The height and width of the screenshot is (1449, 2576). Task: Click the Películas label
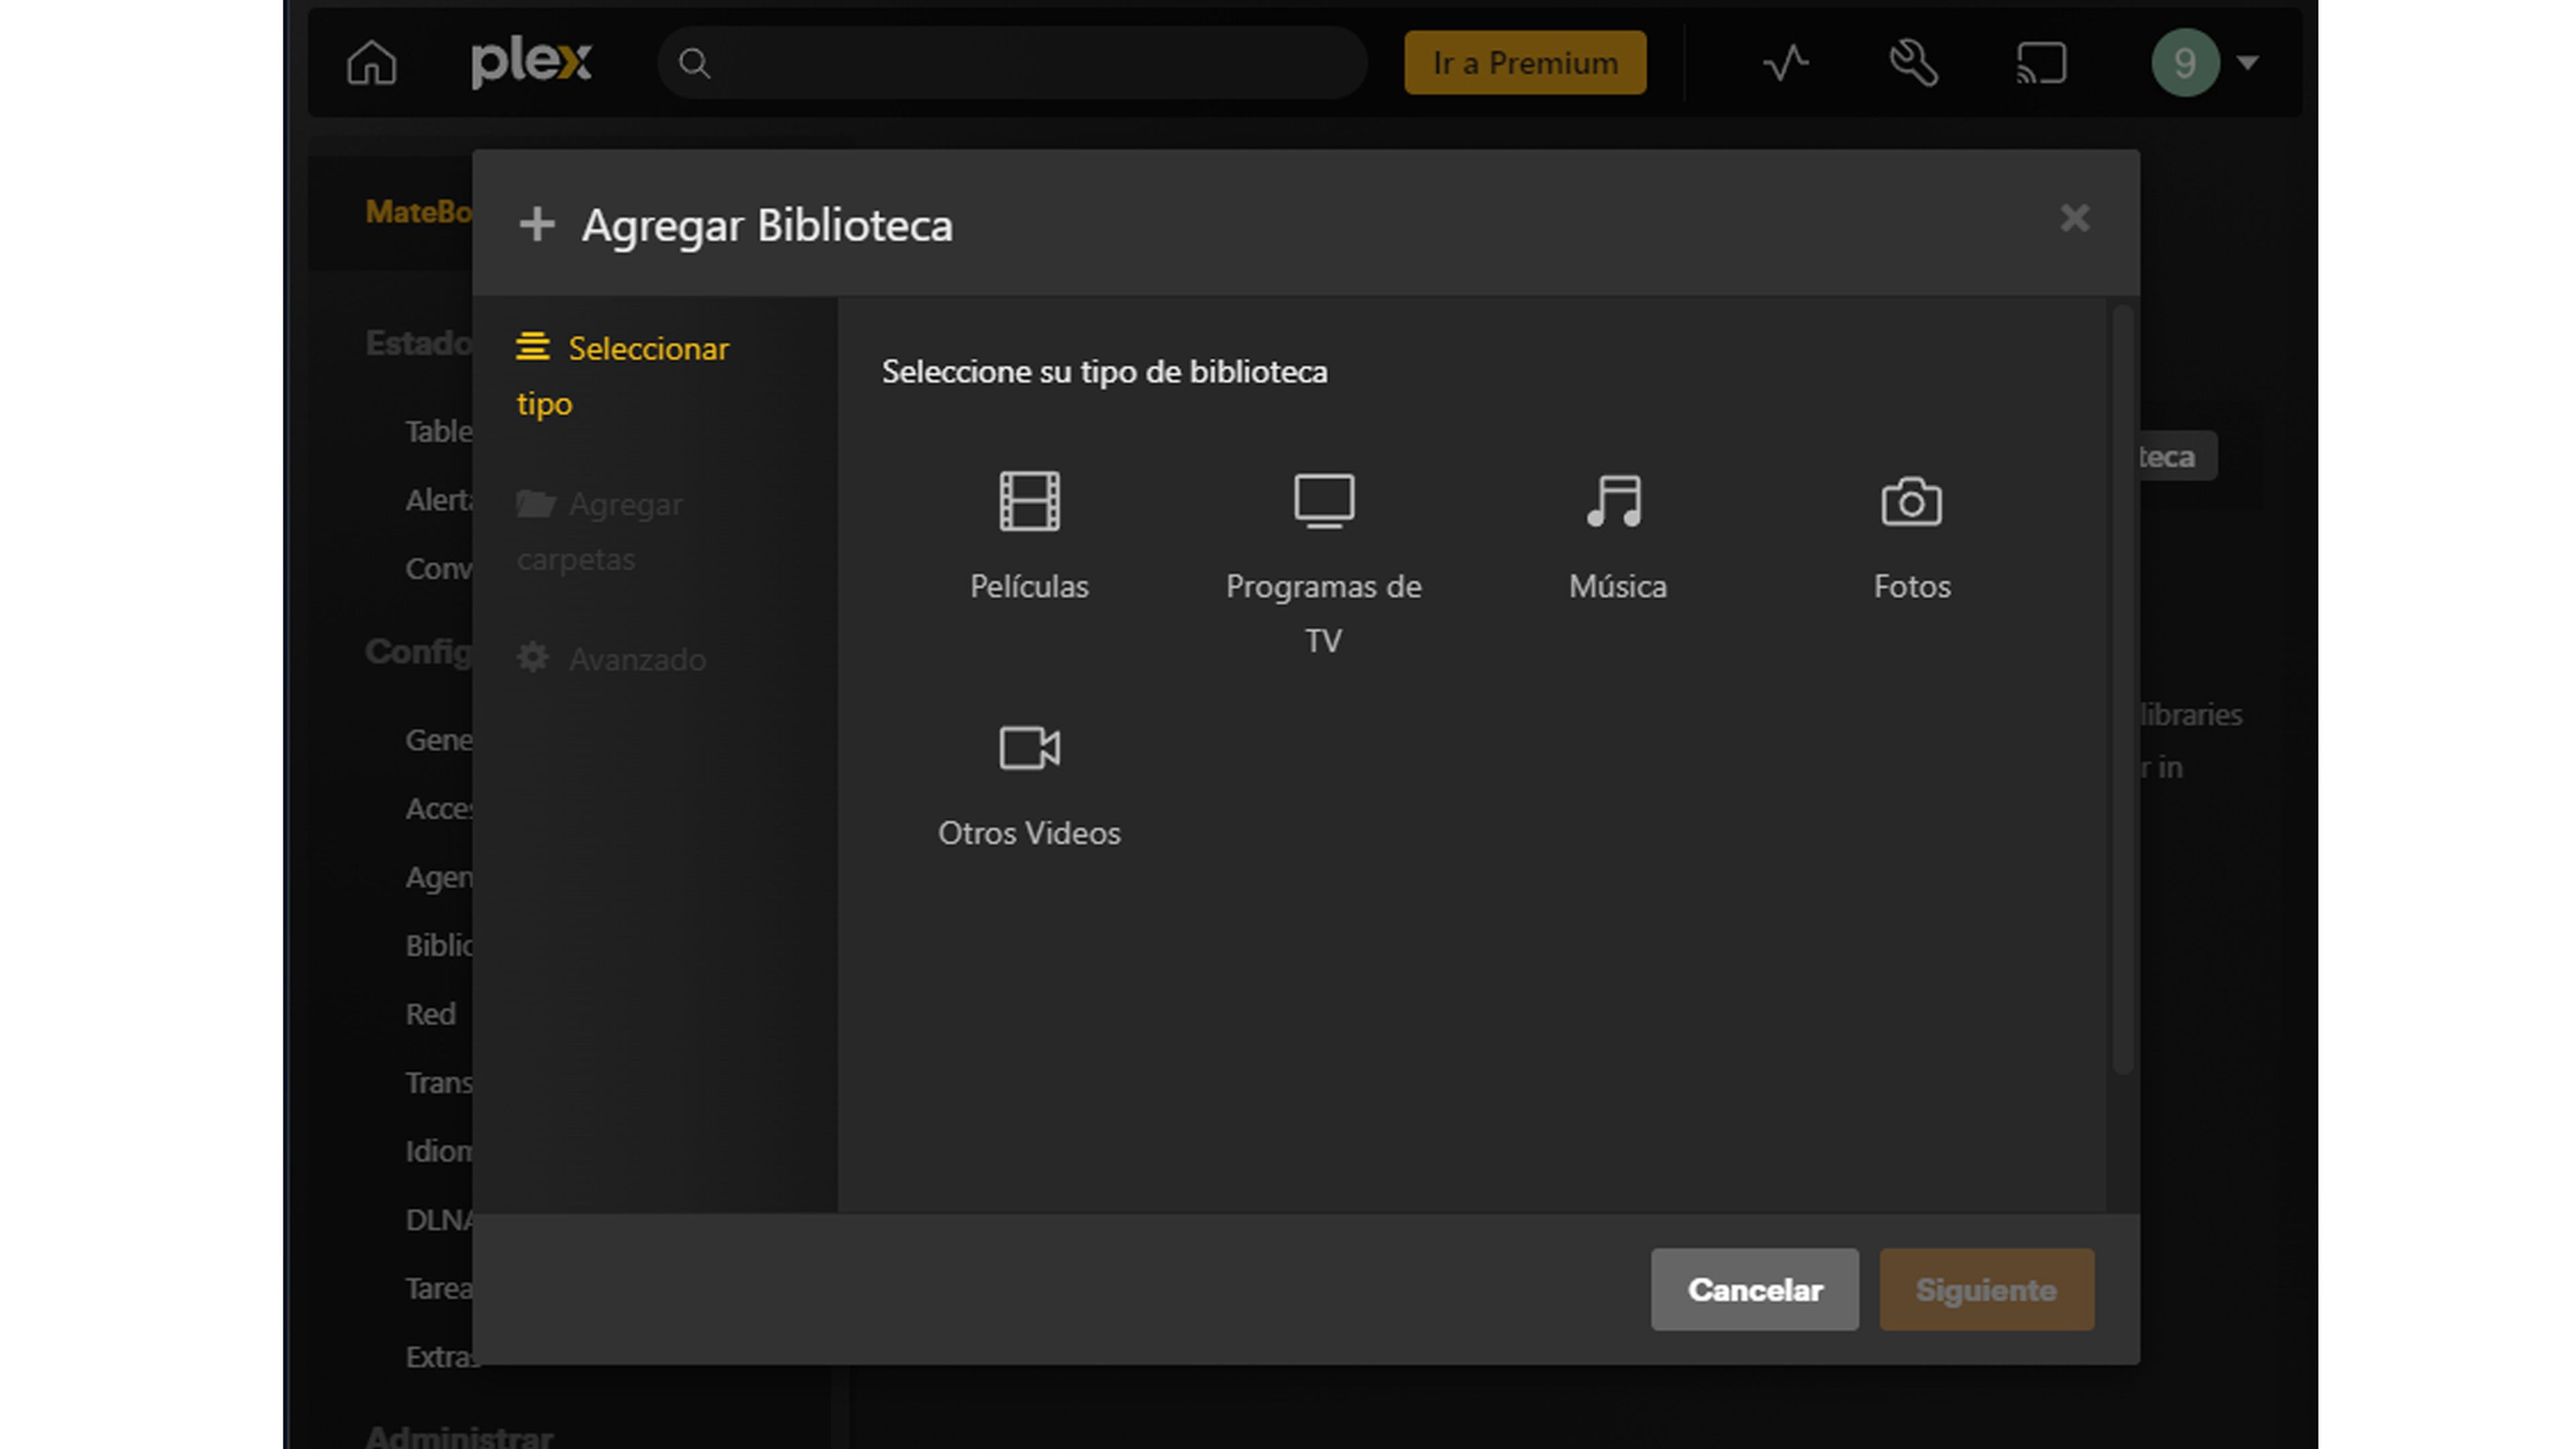coord(1029,586)
